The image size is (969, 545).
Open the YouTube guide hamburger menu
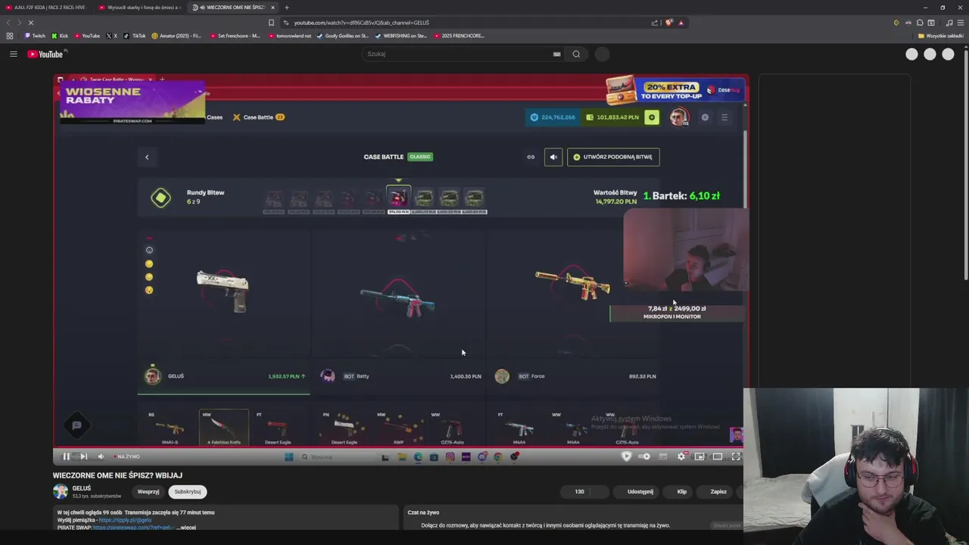[x=13, y=54]
